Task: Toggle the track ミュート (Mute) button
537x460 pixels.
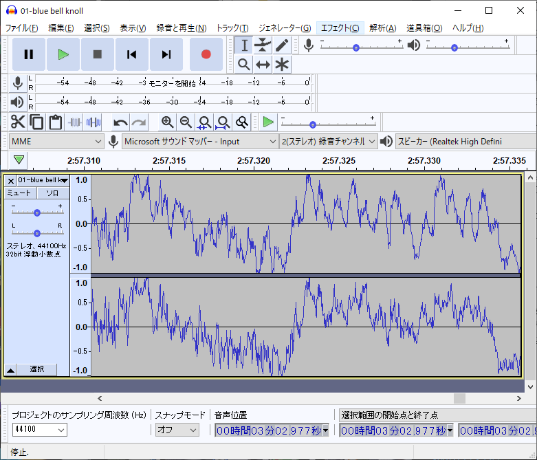Action: point(20,193)
